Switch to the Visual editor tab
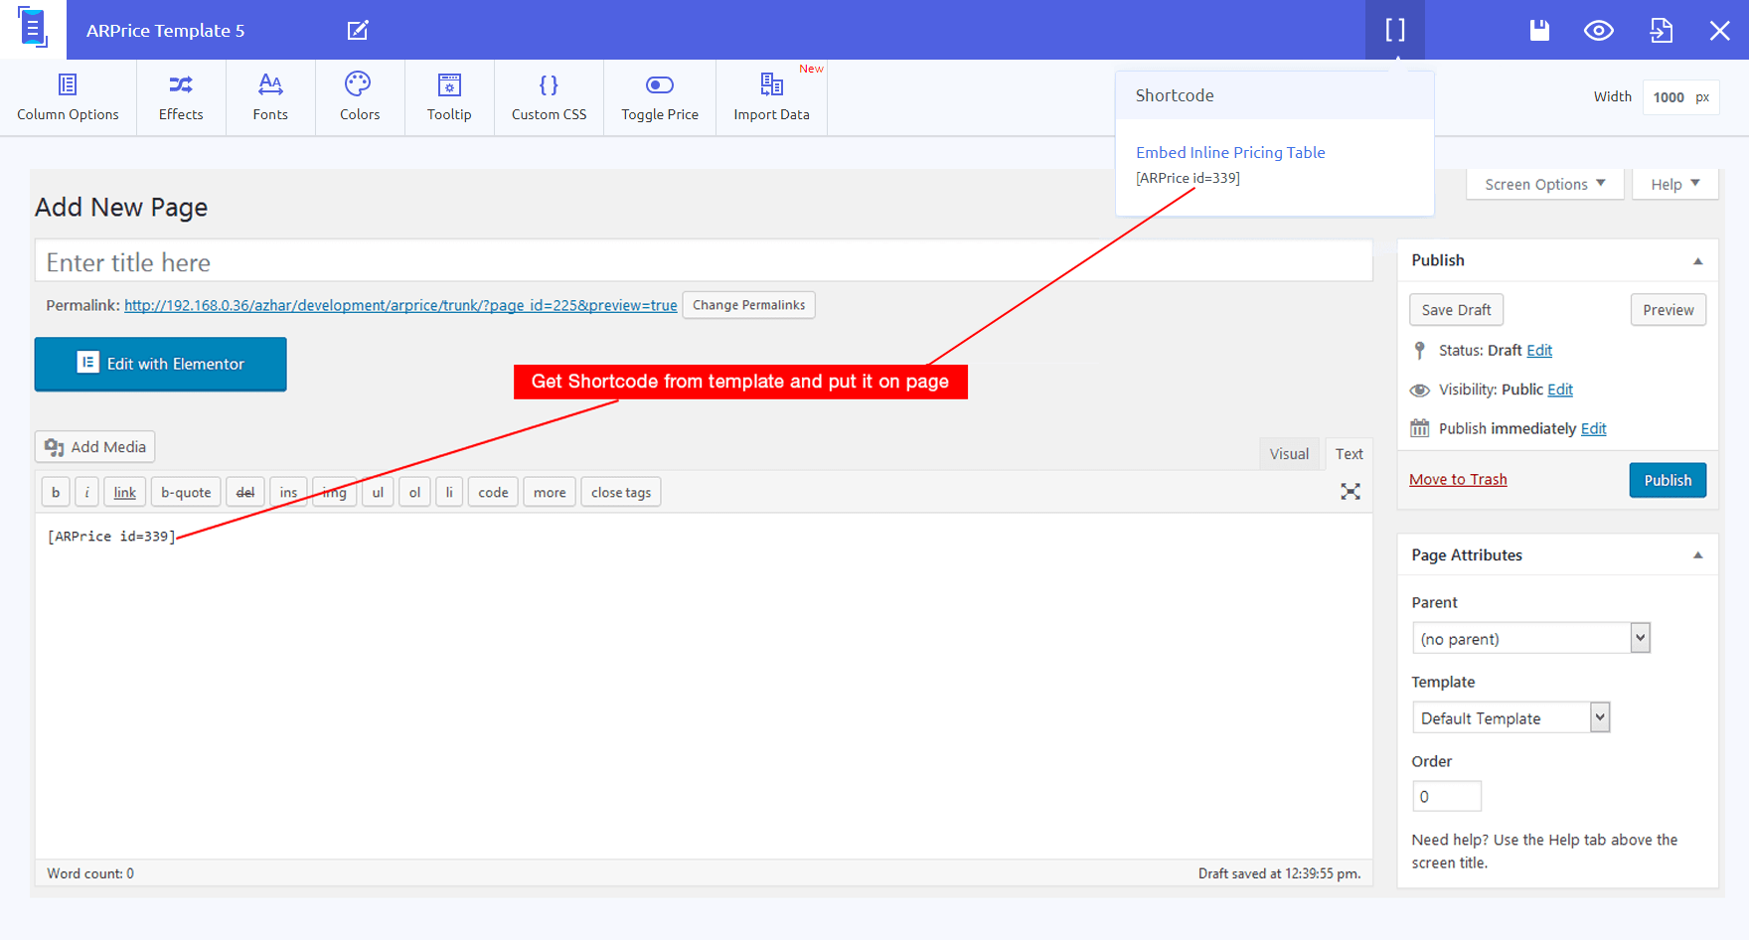This screenshot has height=940, width=1749. (x=1289, y=454)
